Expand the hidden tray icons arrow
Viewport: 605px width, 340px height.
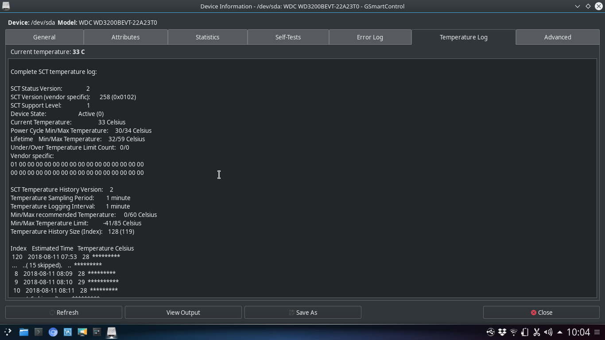pyautogui.click(x=559, y=332)
